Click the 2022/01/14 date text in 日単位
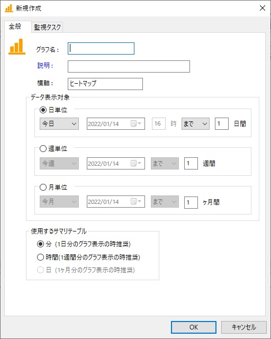Viewport: 271px width, 339px height. tap(103, 124)
